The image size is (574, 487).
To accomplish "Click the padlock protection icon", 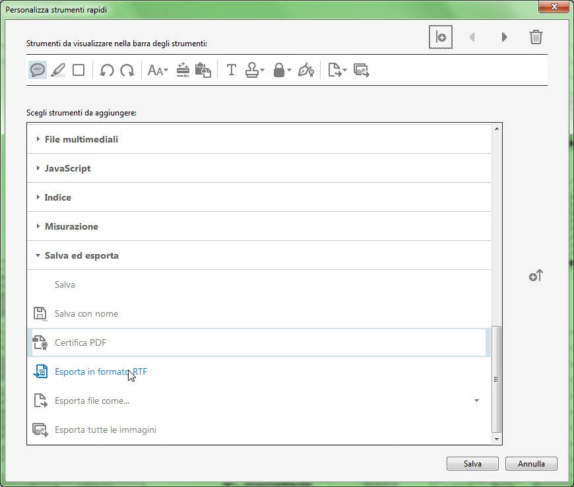I will tap(279, 70).
